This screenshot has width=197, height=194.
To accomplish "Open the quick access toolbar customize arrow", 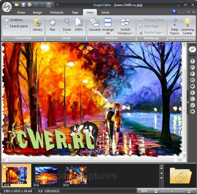I will click(57, 5).
